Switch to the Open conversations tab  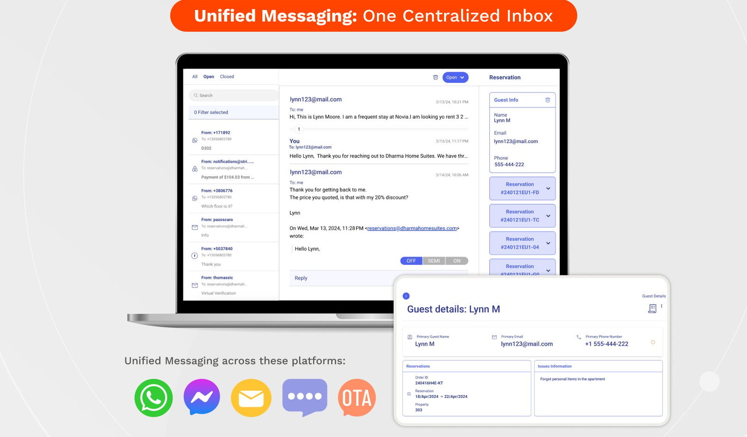pyautogui.click(x=209, y=76)
